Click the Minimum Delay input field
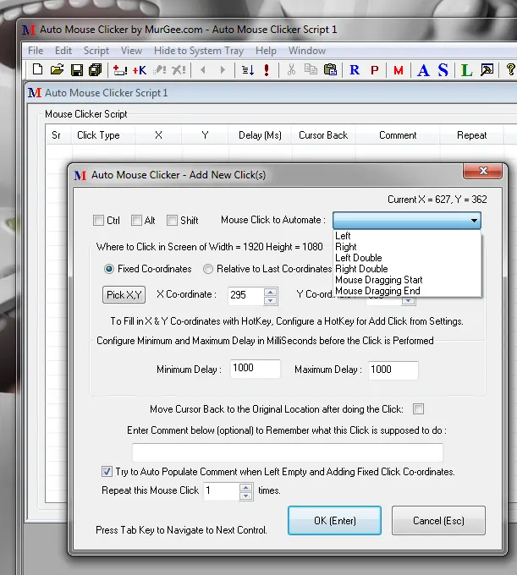517x575 pixels. tap(255, 370)
